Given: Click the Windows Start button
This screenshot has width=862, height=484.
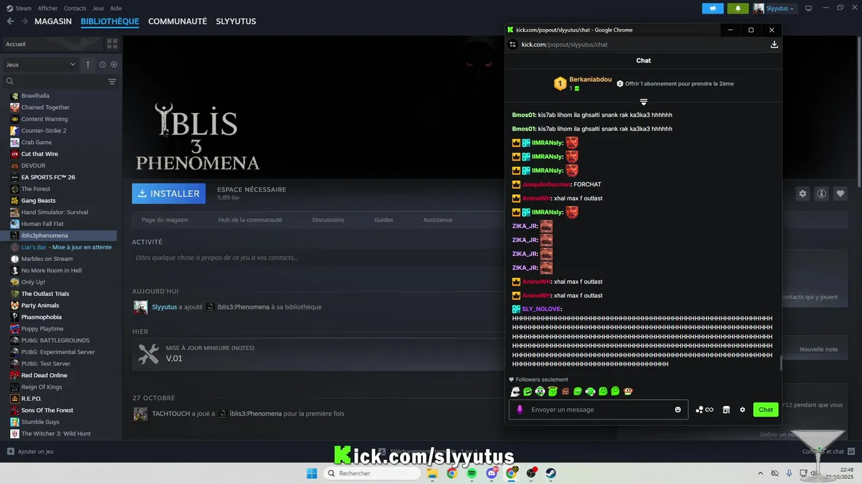Looking at the screenshot, I should tap(312, 473).
